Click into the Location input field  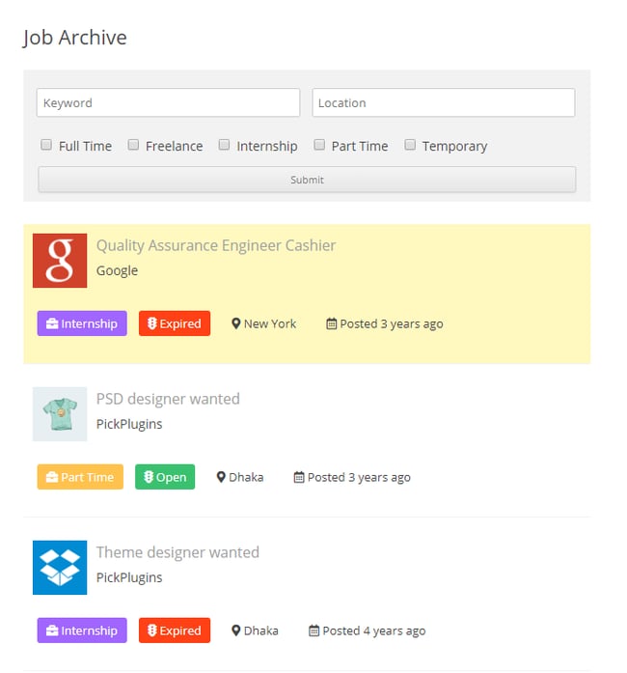[x=444, y=103]
